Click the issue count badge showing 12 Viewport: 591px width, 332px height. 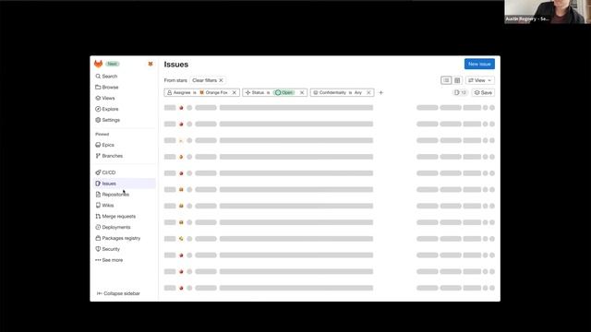(460, 92)
